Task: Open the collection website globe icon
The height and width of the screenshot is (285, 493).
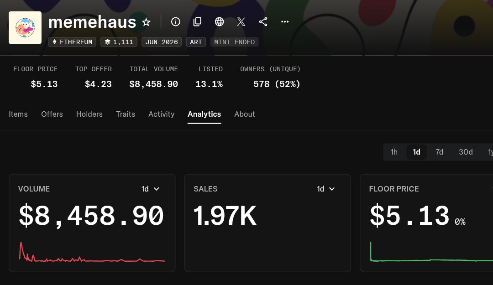Action: pos(219,22)
